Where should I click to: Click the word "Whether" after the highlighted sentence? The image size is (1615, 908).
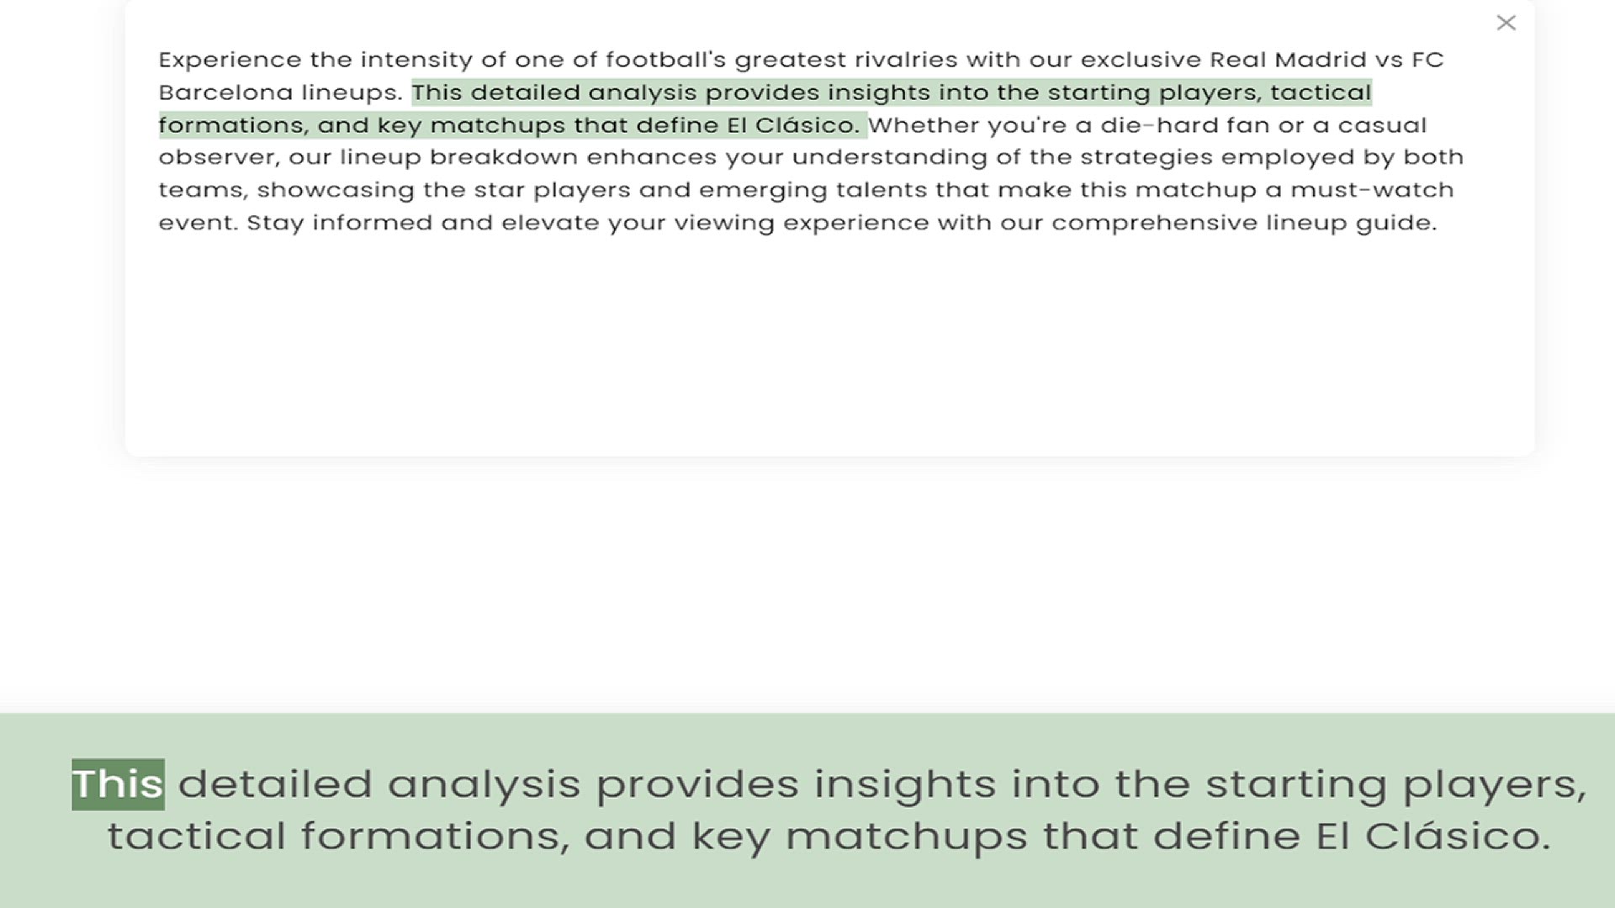pyautogui.click(x=923, y=125)
